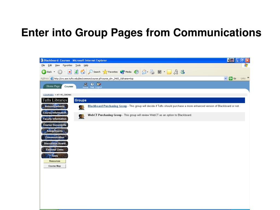Click the Links toolbar label
The image size is (280, 210).
click(x=243, y=78)
